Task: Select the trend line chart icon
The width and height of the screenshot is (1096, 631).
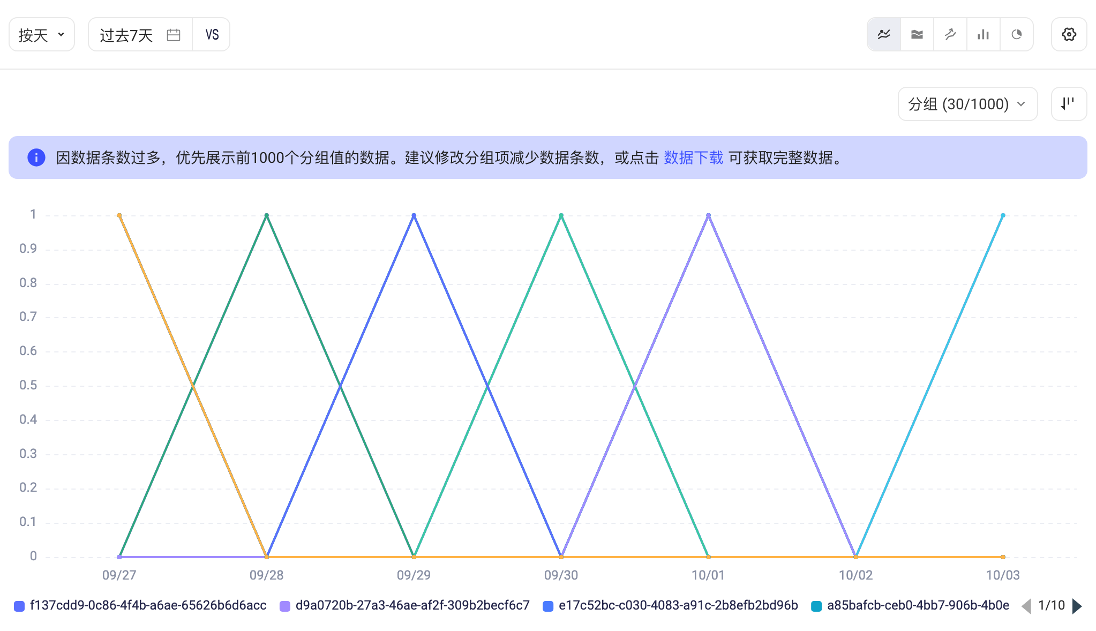Action: pos(950,34)
